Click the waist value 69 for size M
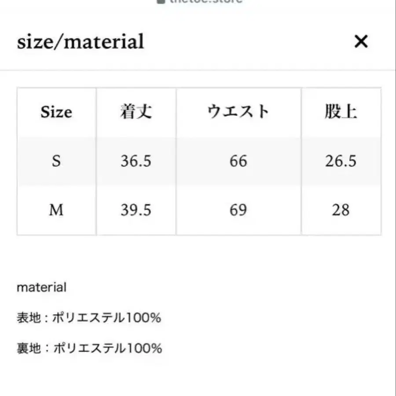 pyautogui.click(x=239, y=210)
